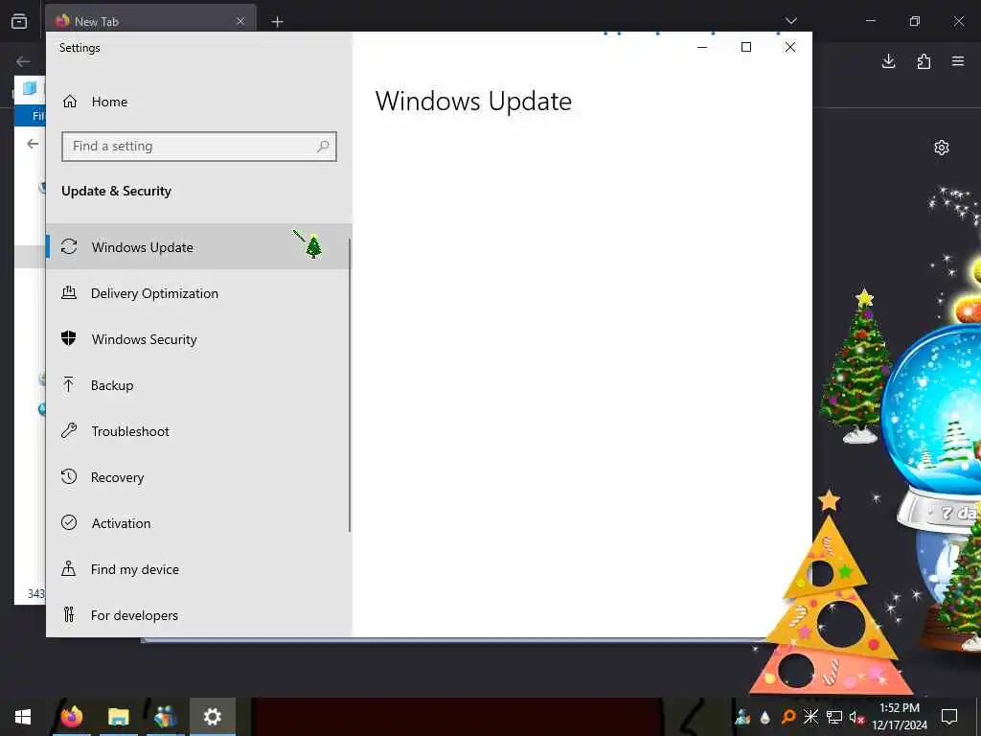Select Windows Update in sidebar
The image size is (981, 736).
(x=199, y=246)
